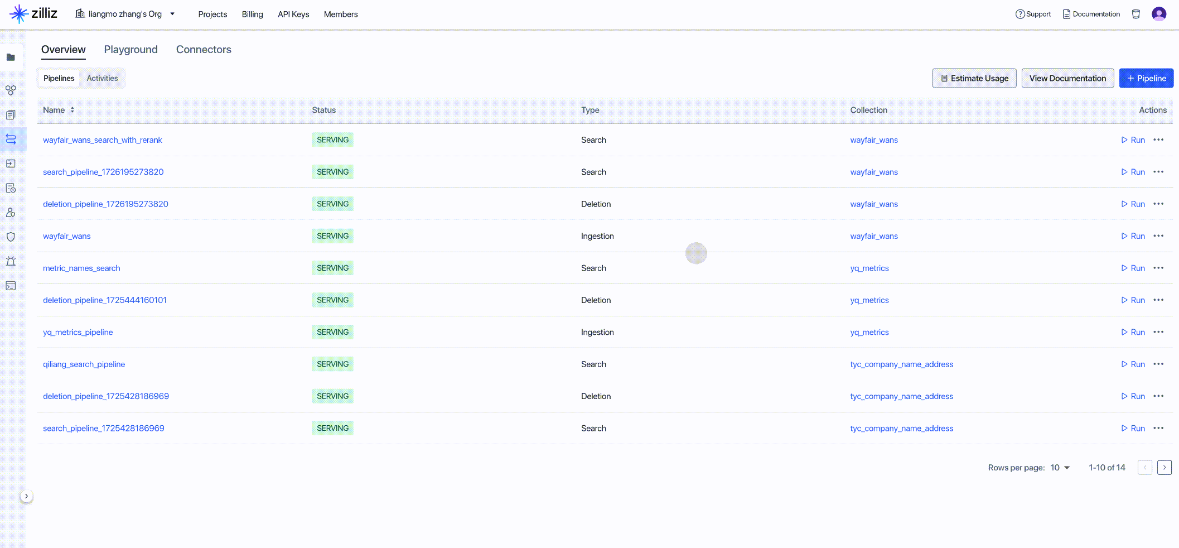The image size is (1179, 548).
Task: Open the Rows per page dropdown
Action: tap(1060, 468)
